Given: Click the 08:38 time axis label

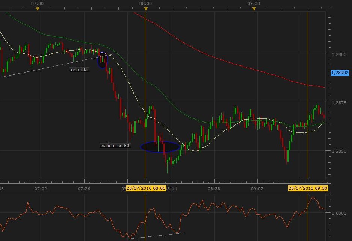Looking at the screenshot, I should pyautogui.click(x=214, y=189).
